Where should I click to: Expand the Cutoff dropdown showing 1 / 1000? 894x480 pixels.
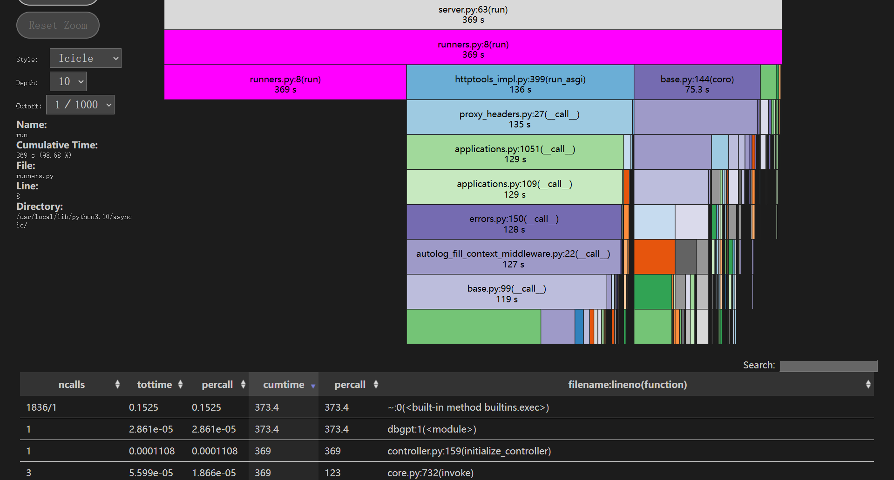[x=80, y=105]
